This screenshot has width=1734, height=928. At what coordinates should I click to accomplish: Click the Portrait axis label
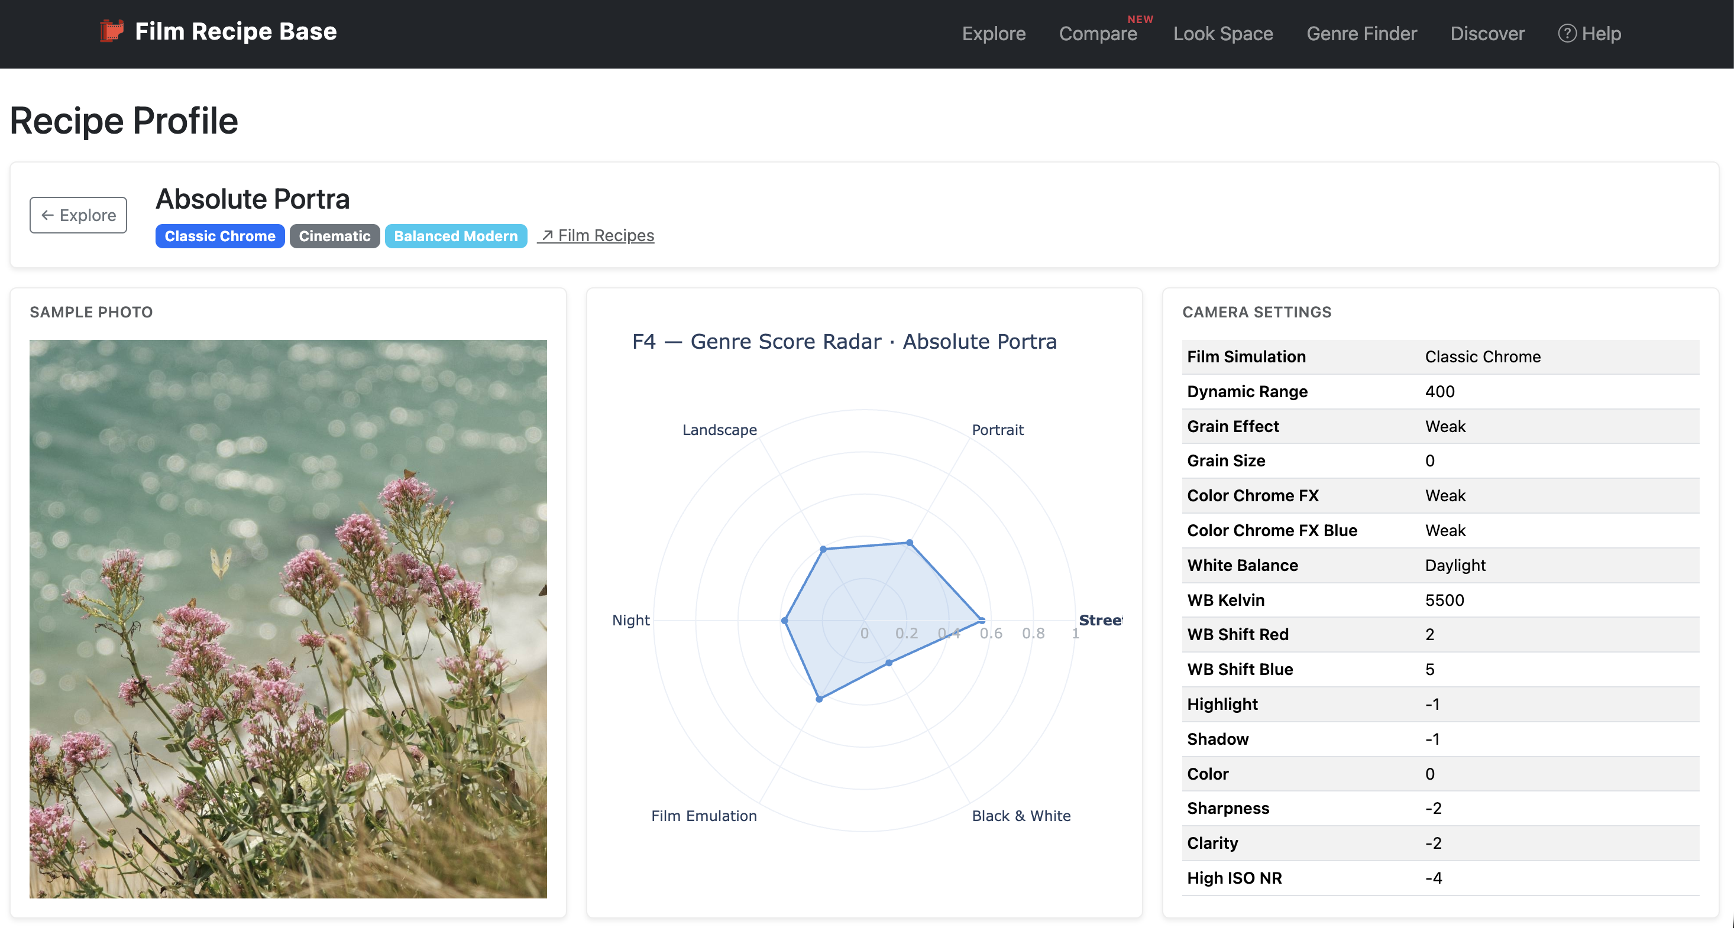pyautogui.click(x=998, y=429)
